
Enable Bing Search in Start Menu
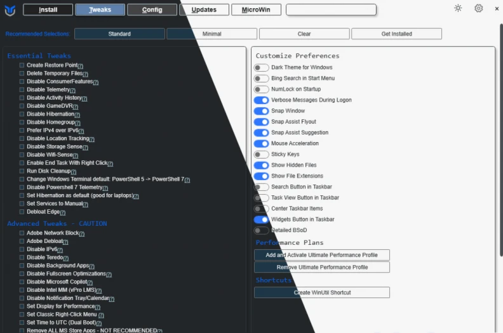click(x=261, y=79)
